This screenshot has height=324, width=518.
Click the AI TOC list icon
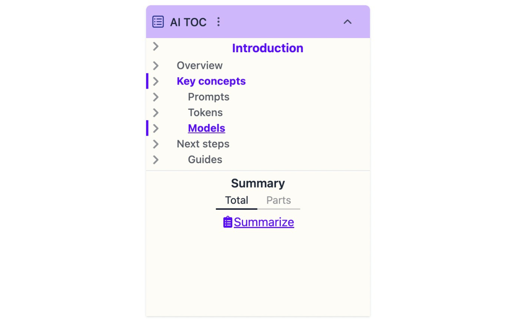158,22
